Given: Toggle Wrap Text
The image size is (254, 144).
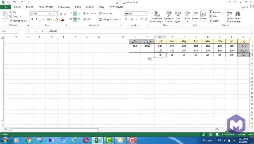Looking at the screenshot, I should pyautogui.click(x=106, y=13).
